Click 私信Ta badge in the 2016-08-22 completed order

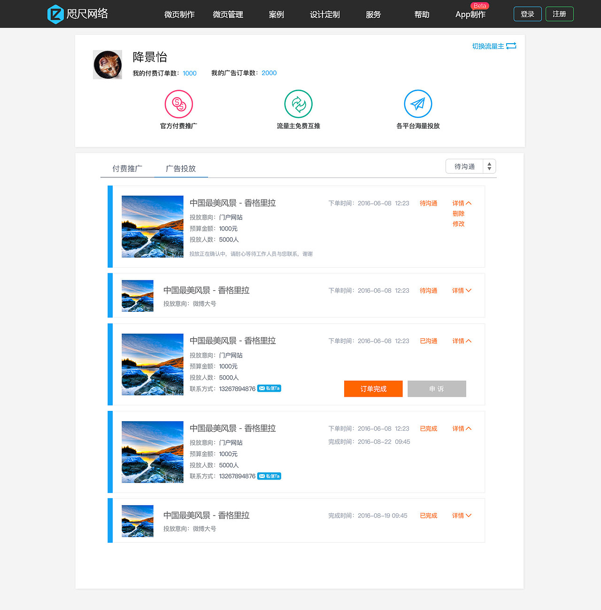(x=269, y=476)
